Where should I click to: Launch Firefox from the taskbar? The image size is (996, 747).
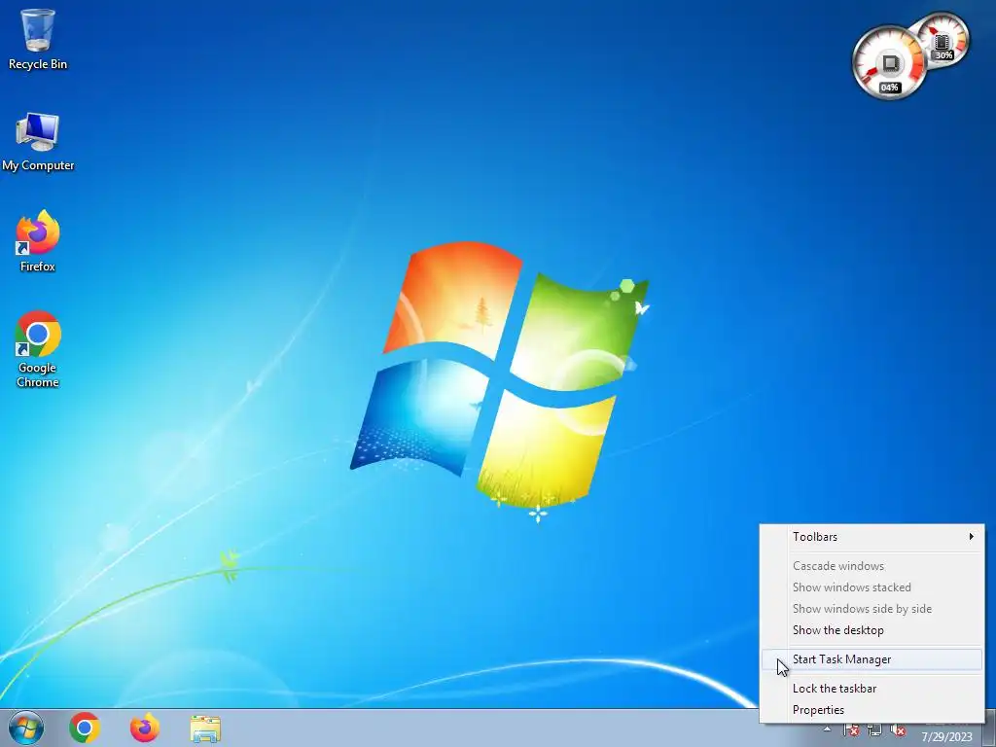tap(145, 728)
